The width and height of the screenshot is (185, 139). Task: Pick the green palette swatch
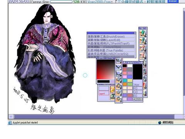pyautogui.click(x=130, y=84)
